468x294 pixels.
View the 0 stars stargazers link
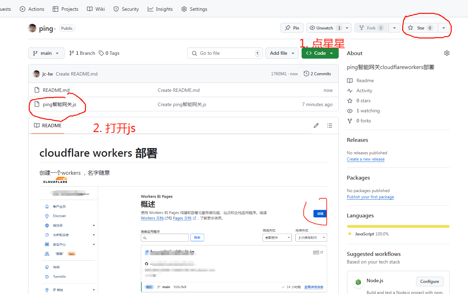tap(359, 101)
